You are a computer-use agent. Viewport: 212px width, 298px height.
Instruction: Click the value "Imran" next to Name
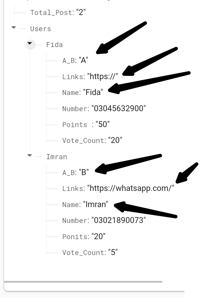coord(96,204)
